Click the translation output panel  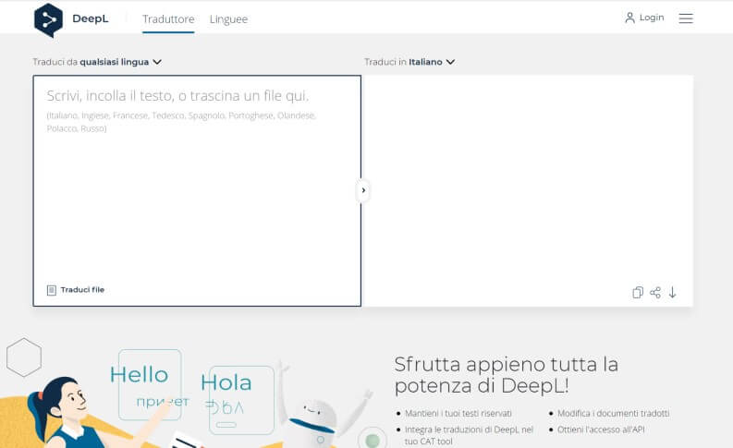[527, 190]
